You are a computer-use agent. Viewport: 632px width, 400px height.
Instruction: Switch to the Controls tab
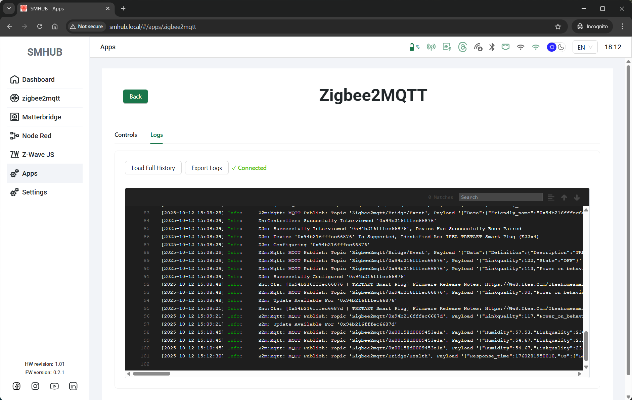pos(126,135)
